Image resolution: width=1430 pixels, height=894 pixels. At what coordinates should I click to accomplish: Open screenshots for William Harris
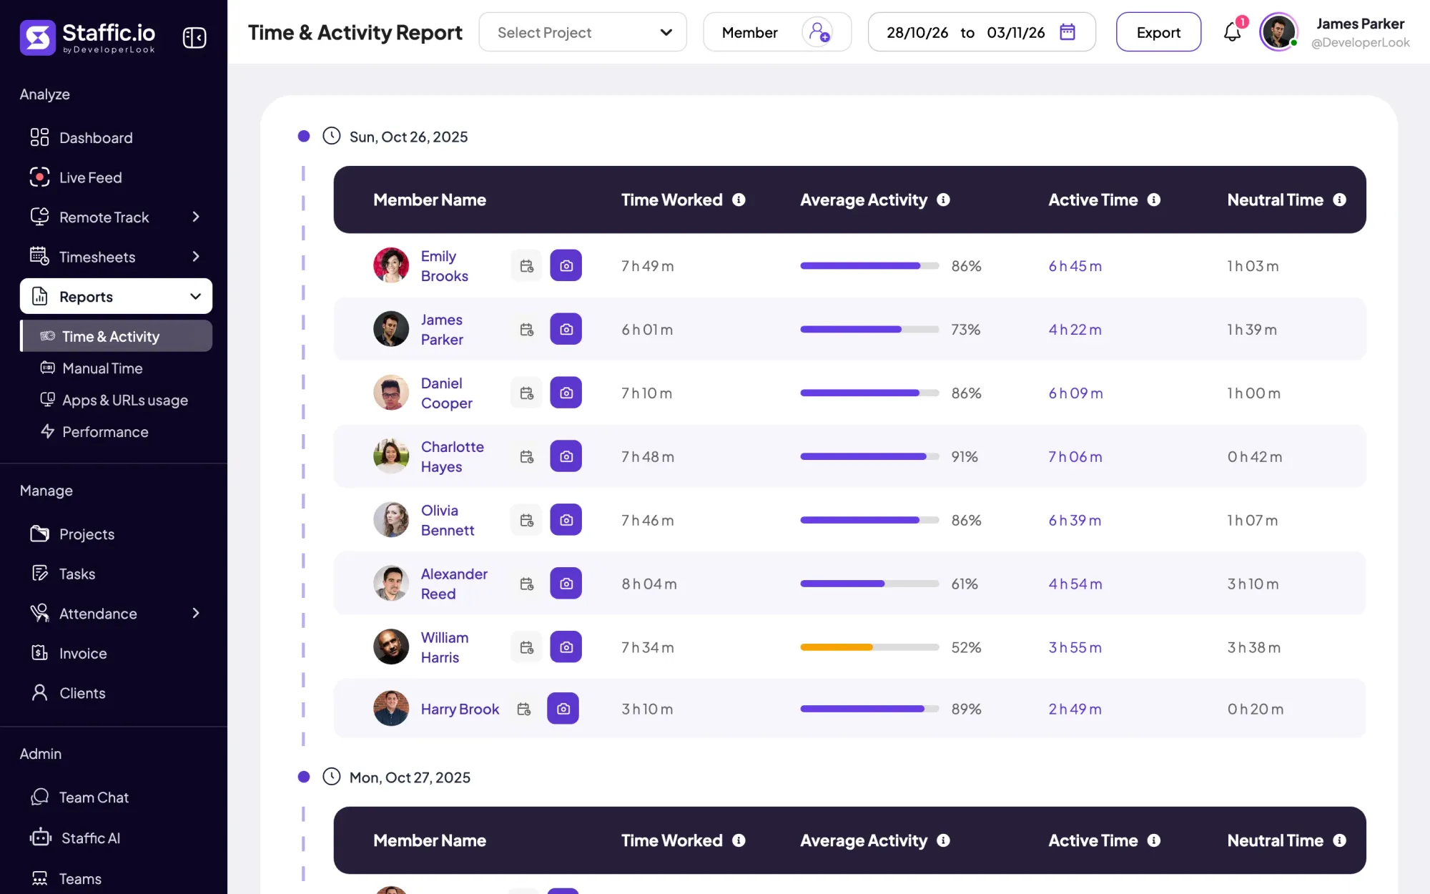pyautogui.click(x=566, y=647)
